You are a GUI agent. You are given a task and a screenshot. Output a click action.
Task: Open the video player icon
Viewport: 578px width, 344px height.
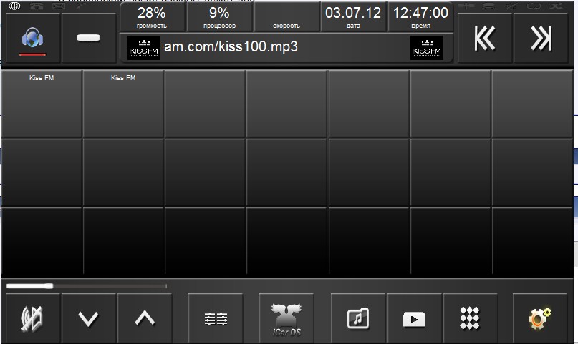(x=414, y=318)
